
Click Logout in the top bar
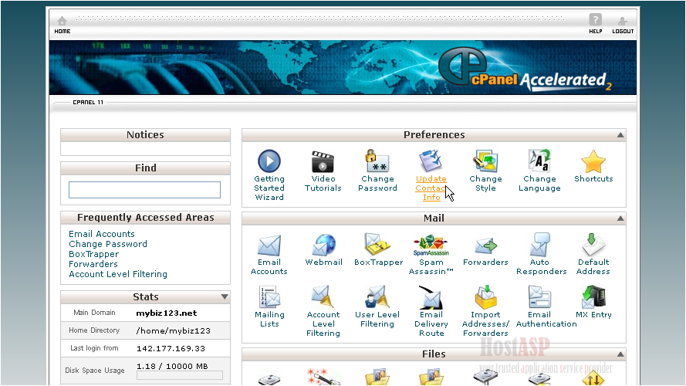(x=623, y=25)
